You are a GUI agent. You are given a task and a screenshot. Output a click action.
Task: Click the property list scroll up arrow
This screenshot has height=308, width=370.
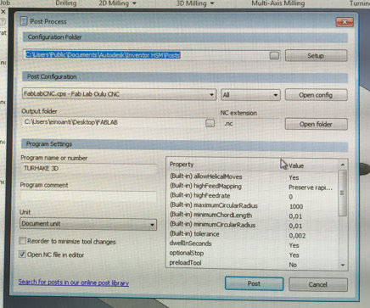pos(343,165)
